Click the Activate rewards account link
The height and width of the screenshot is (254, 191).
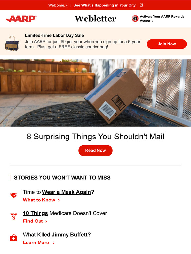coord(146,16)
